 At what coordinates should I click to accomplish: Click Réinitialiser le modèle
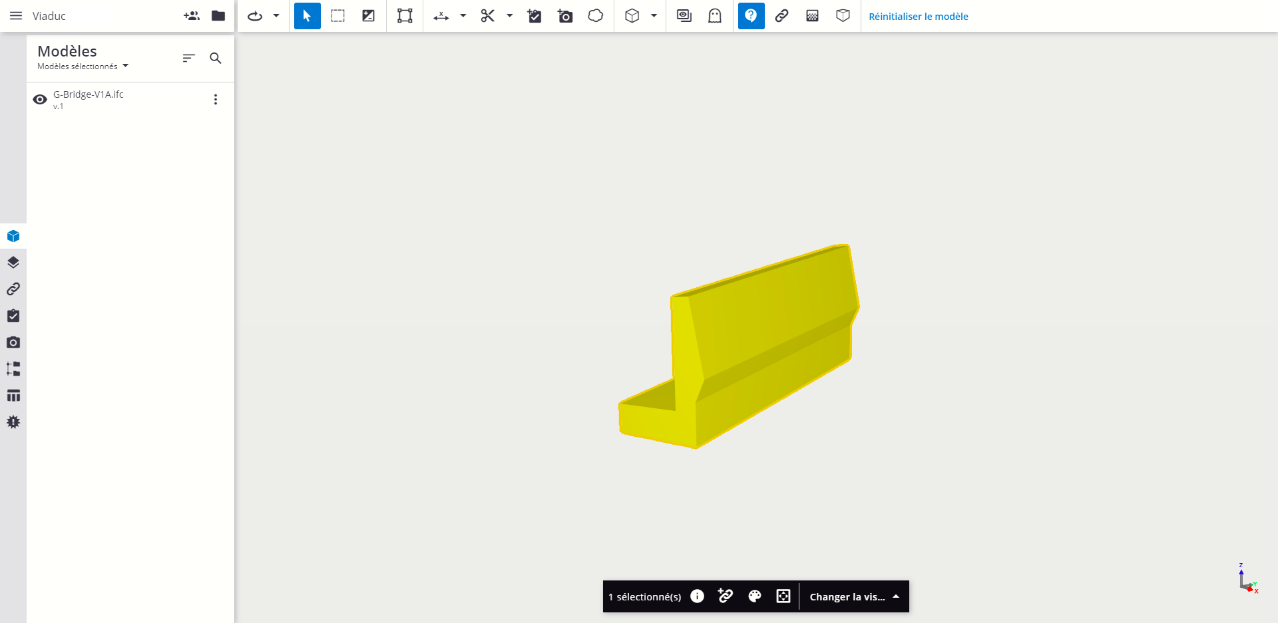[x=918, y=17]
